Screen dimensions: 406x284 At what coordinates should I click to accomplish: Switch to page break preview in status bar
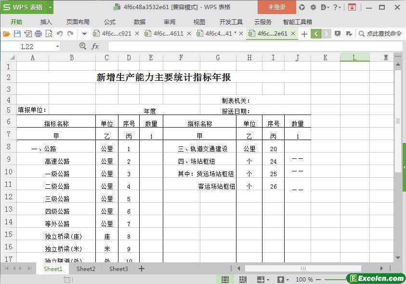(x=243, y=280)
